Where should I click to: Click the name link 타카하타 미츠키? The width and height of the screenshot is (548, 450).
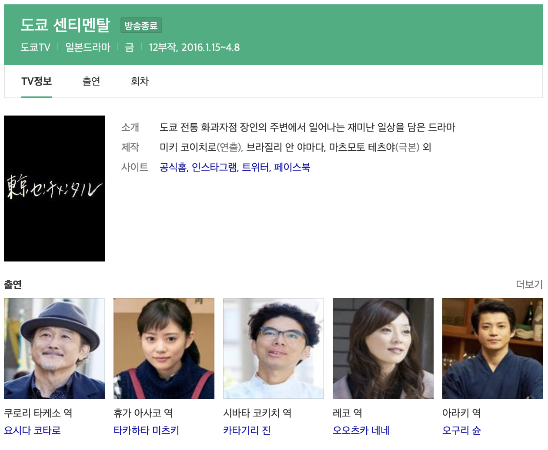147,430
